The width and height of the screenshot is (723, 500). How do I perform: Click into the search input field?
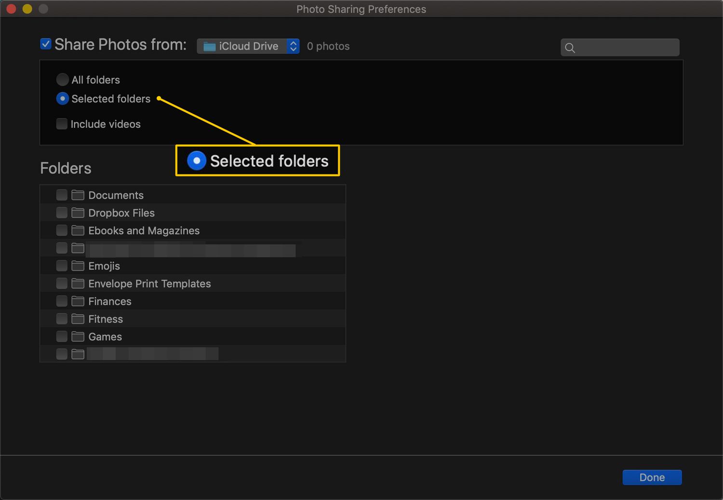[x=627, y=48]
